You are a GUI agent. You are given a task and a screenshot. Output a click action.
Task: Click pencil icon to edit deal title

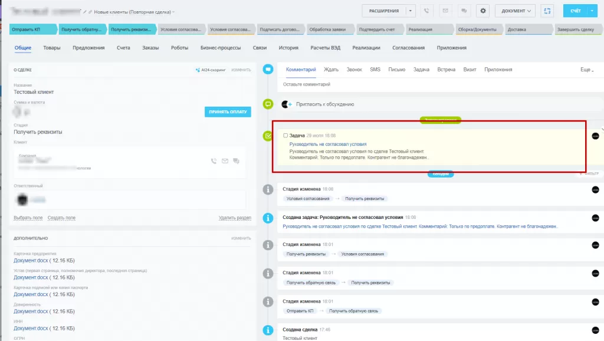pyautogui.click(x=84, y=12)
